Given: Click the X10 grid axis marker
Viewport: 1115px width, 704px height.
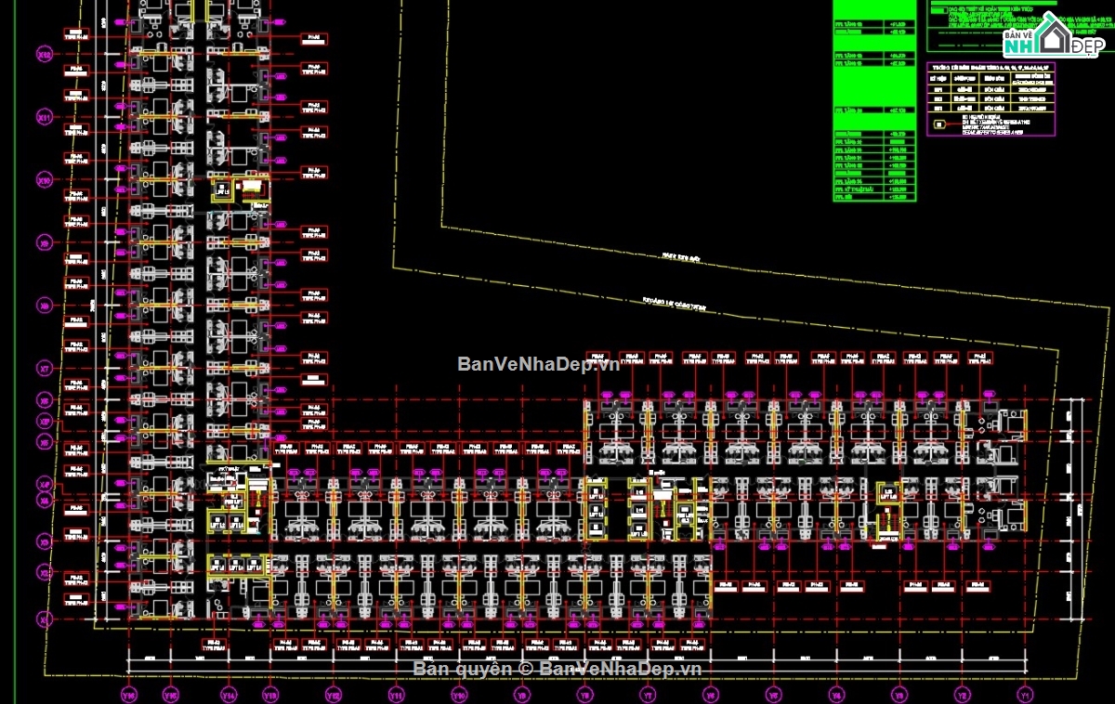Looking at the screenshot, I should 43,180.
